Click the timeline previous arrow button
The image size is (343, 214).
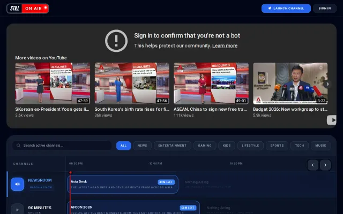[313, 165]
